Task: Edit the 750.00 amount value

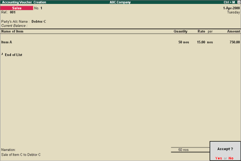Action: (x=235, y=42)
